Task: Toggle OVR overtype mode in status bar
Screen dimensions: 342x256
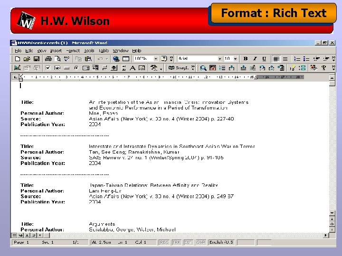Action: 200,242
